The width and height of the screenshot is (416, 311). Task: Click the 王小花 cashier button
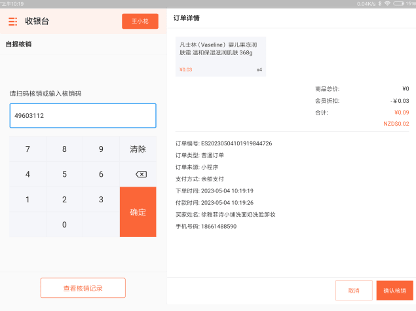[x=140, y=21]
